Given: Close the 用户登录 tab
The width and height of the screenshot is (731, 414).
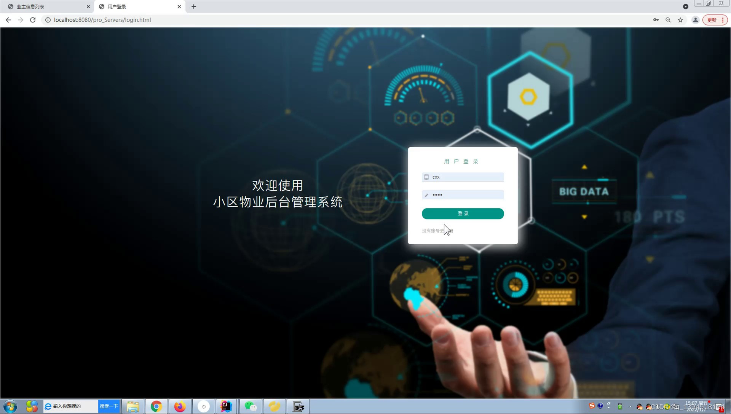Looking at the screenshot, I should tap(179, 6).
